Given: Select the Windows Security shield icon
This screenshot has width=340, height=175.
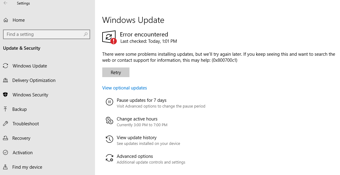Looking at the screenshot, I should (6, 95).
